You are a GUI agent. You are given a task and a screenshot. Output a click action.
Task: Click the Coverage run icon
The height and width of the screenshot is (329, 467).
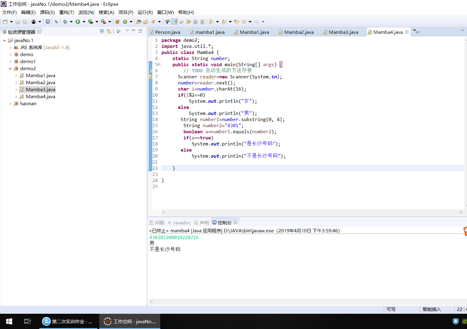click(91, 22)
